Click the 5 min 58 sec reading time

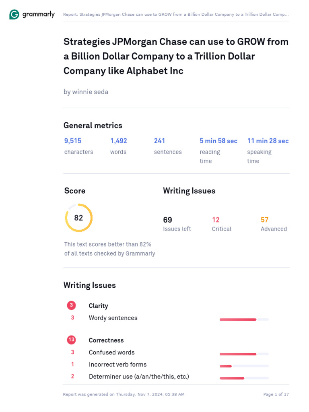[218, 141]
